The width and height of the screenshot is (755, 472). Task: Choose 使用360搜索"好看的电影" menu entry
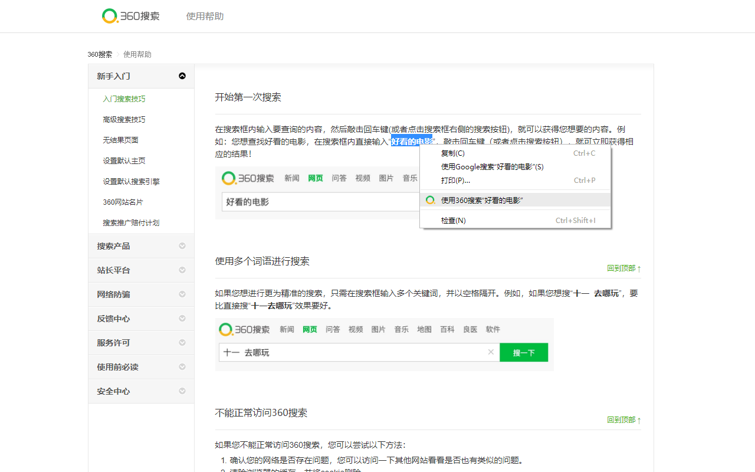click(515, 200)
